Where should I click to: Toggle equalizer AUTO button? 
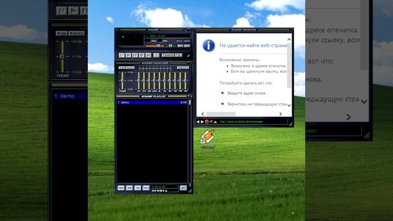[130, 68]
